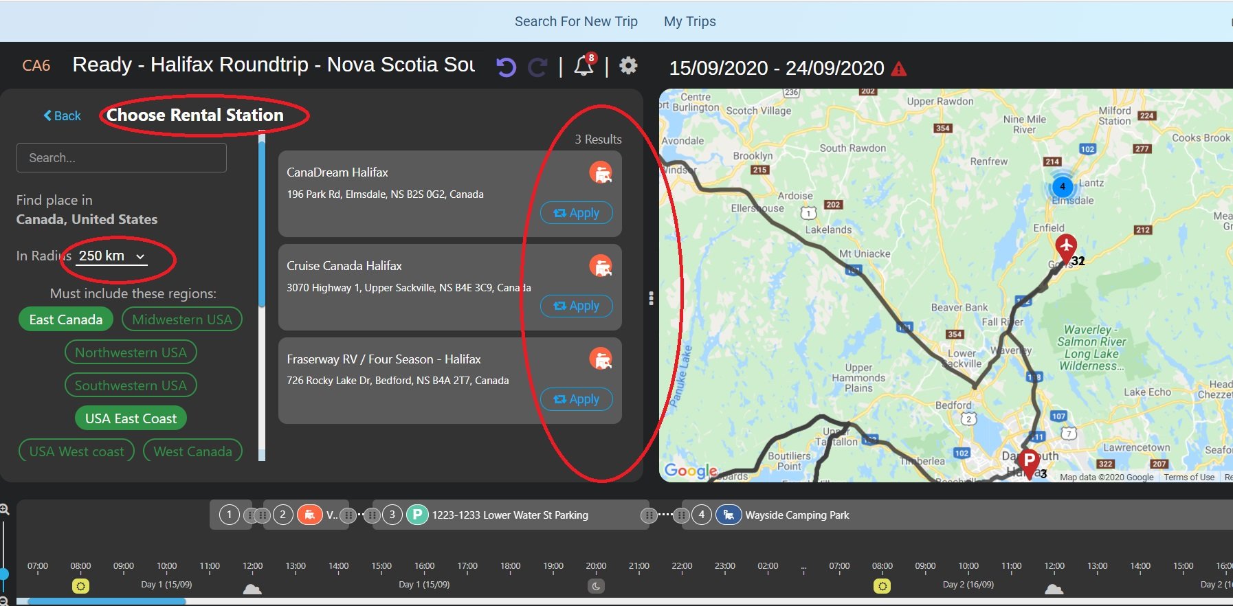Go back with the Back link
The width and height of the screenshot is (1233, 606).
click(x=62, y=115)
